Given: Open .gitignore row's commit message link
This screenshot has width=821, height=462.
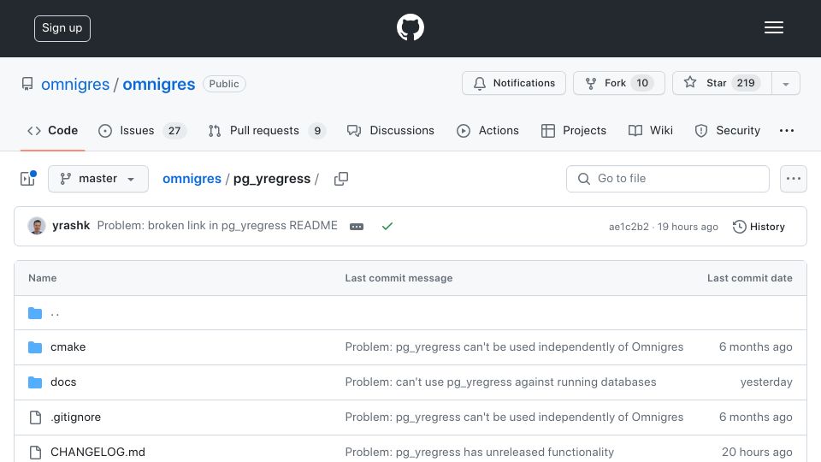Looking at the screenshot, I should point(514,418).
